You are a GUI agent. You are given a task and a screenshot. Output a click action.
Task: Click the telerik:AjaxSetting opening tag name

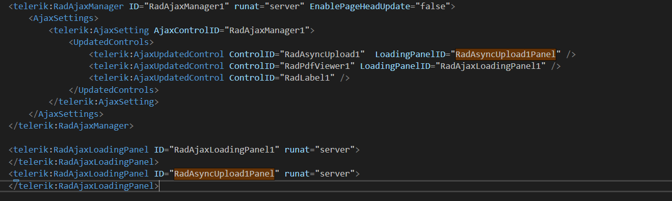(101, 30)
